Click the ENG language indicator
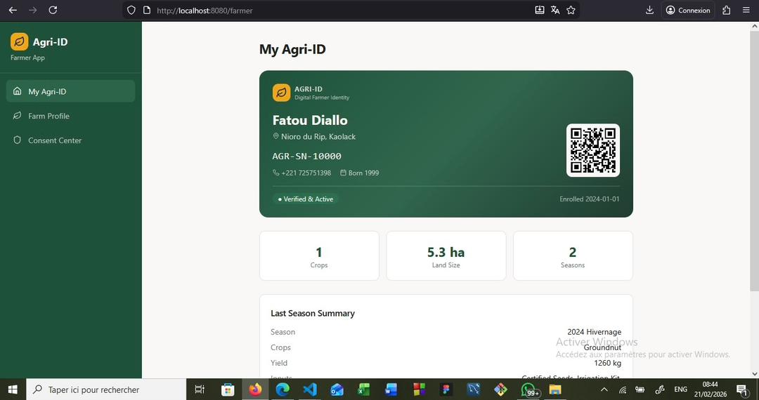Viewport: 759px width, 400px height. 680,389
